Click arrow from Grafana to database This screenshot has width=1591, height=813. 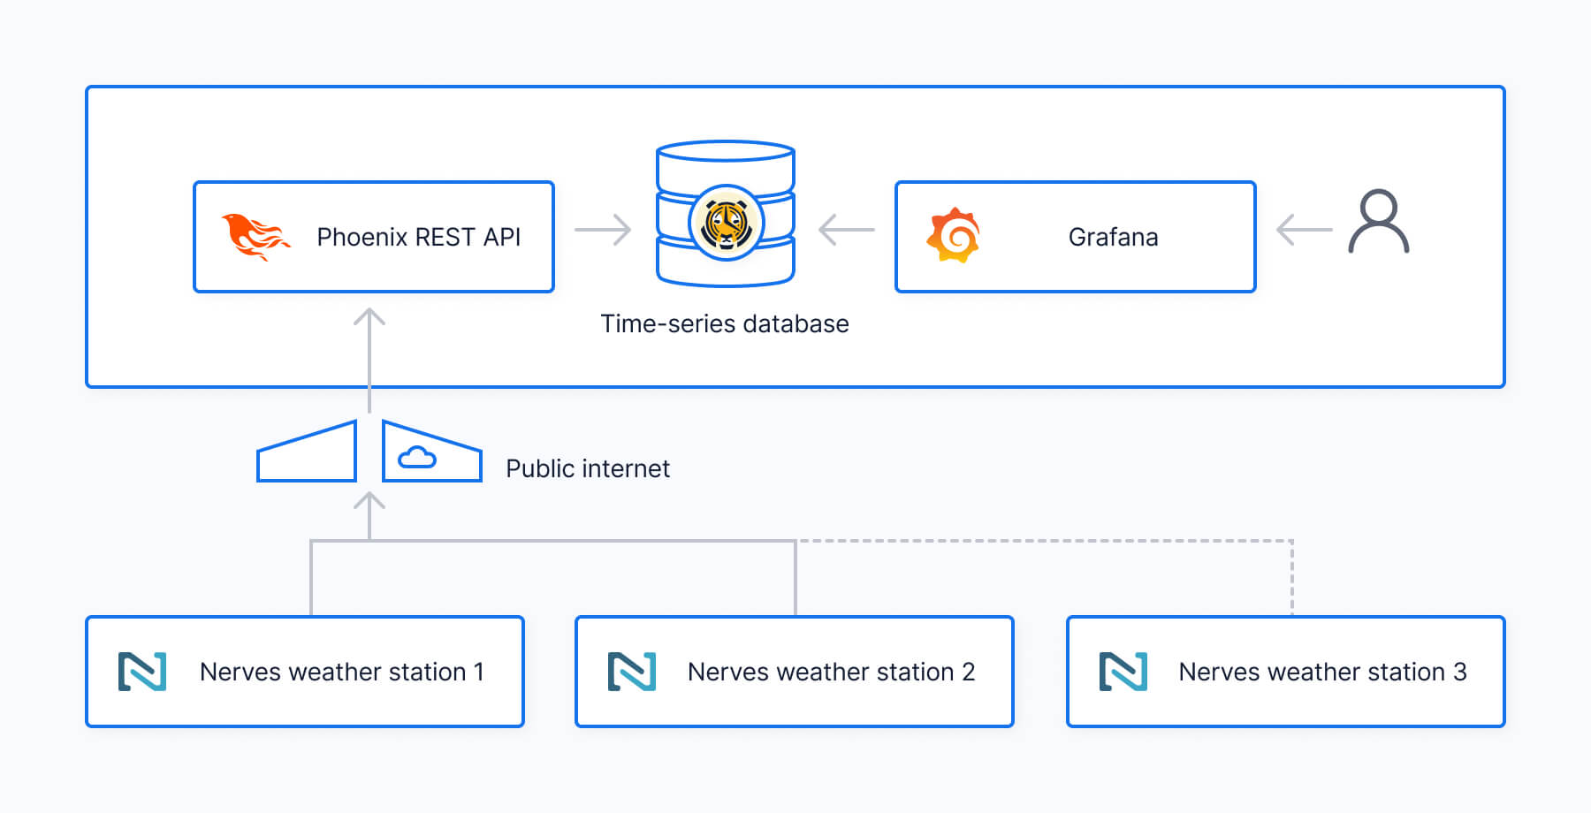click(847, 230)
